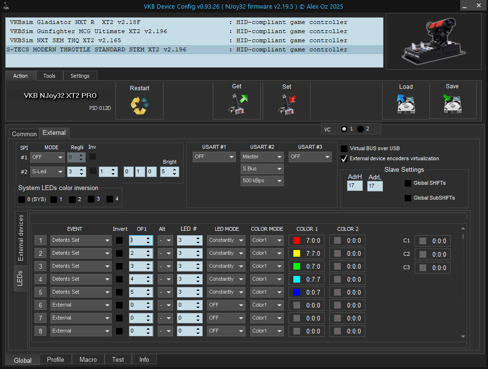Close the VKB Device Config window
Viewport: 488px width, 369px height.
click(479, 6)
